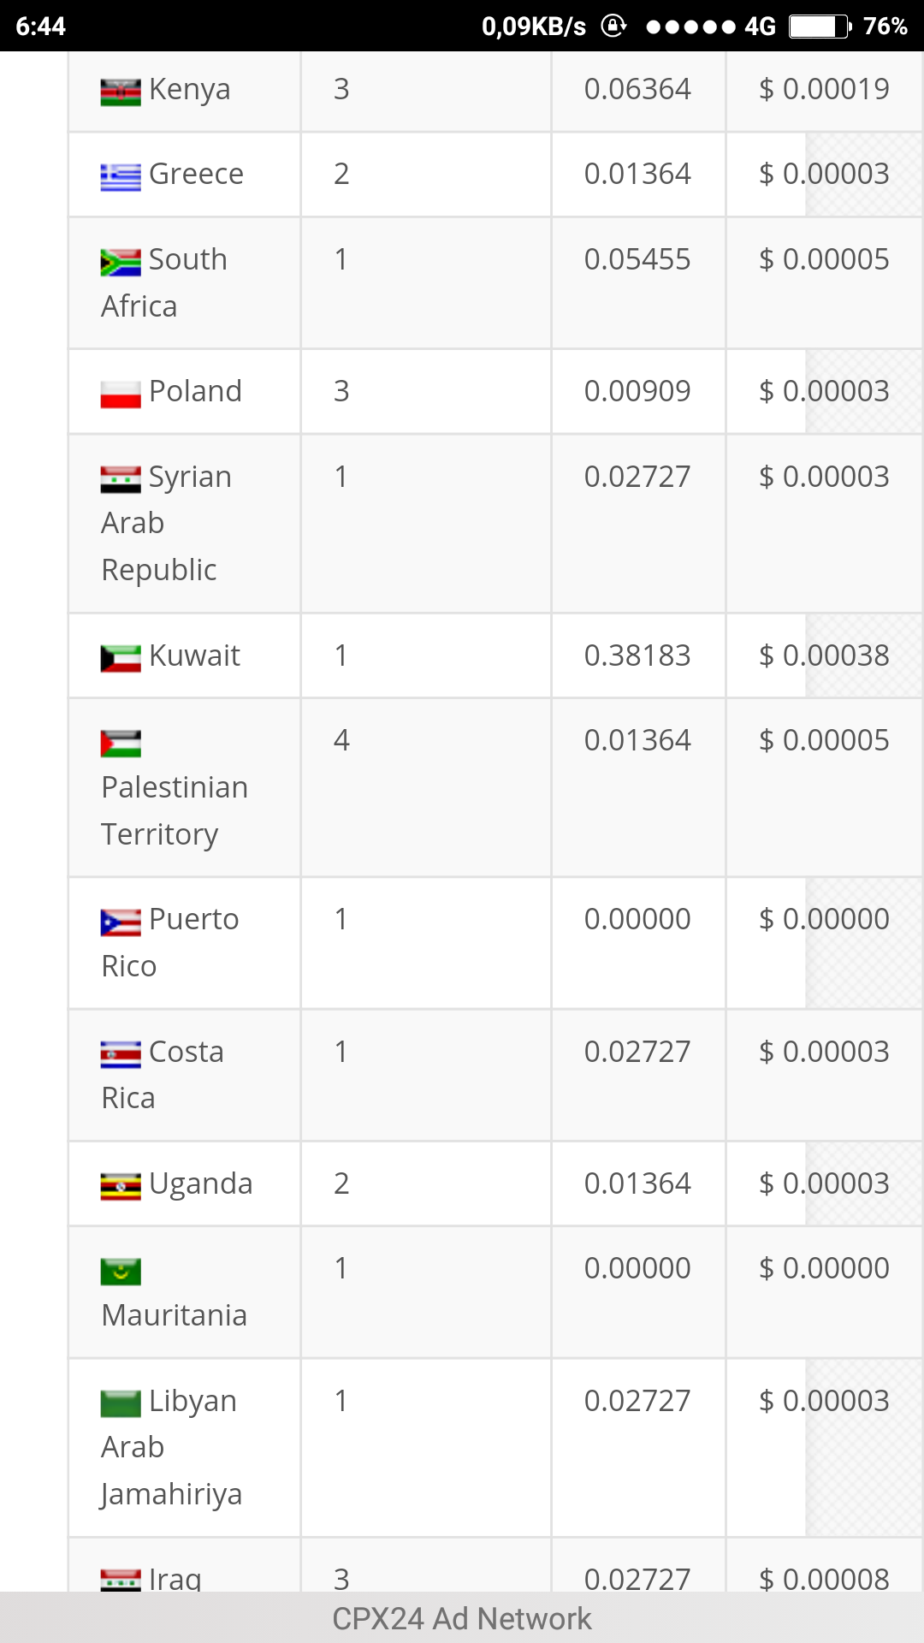Select Kuwait's rate value 0.38183
924x1643 pixels.
pos(637,655)
